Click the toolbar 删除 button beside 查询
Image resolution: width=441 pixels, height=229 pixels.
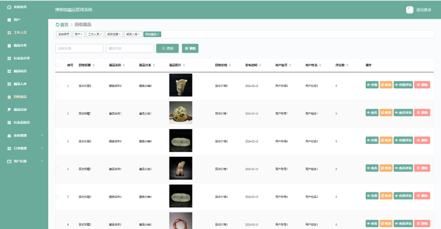coord(190,48)
